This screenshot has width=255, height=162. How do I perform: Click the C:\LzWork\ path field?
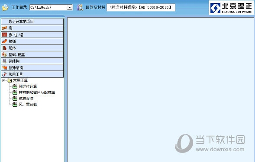tap(48, 7)
